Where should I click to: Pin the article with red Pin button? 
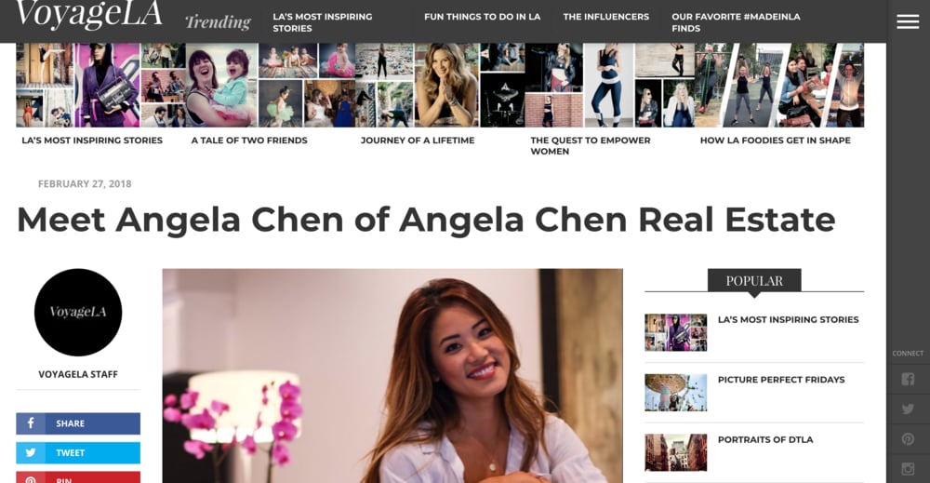tap(78, 477)
